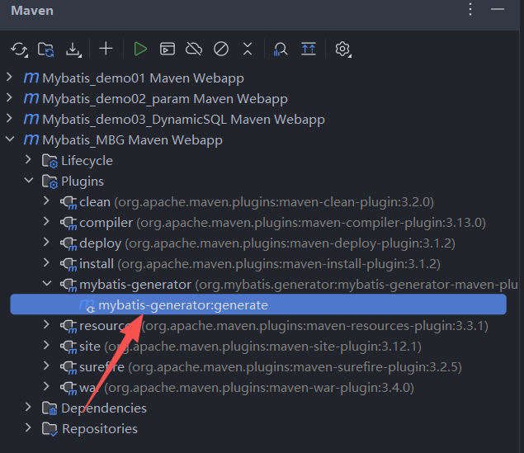Collapse all tree nodes icon
524x453 pixels.
(248, 49)
